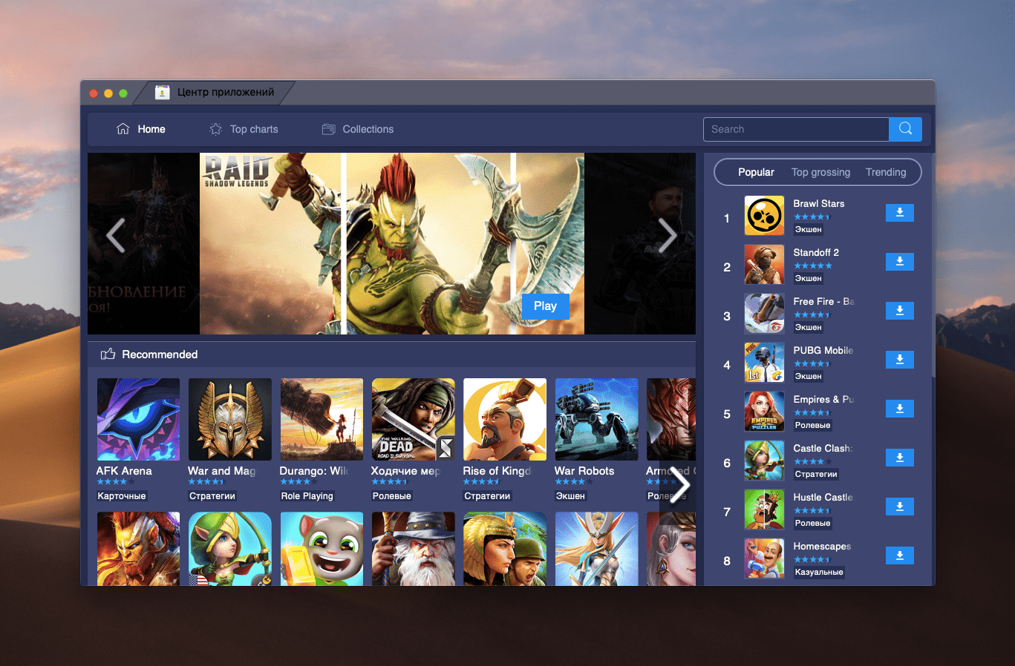
Task: Open the Homescapes app icon
Action: coord(764,558)
